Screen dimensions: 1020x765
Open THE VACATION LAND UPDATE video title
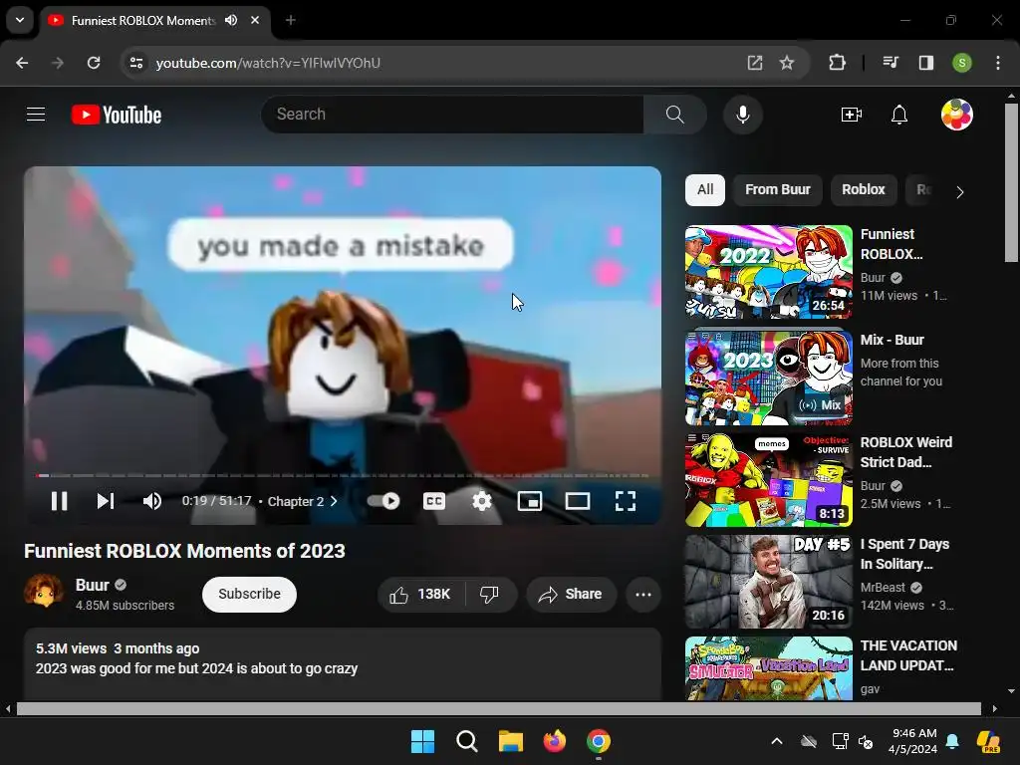click(908, 655)
